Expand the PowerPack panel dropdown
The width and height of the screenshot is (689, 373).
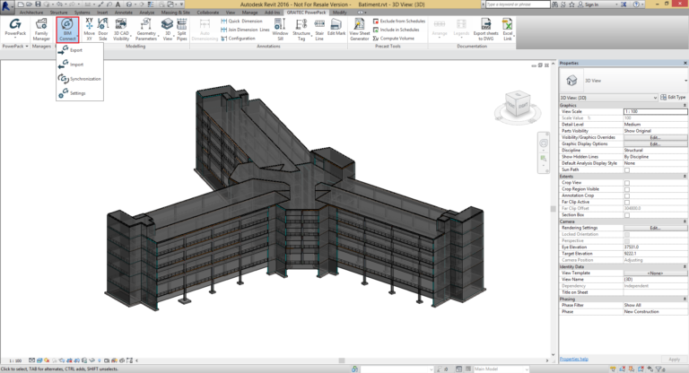[15, 46]
